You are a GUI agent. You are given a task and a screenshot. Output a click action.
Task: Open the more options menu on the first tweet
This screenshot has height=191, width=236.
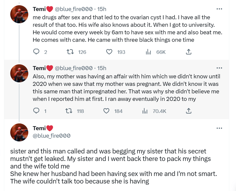pos(219,9)
